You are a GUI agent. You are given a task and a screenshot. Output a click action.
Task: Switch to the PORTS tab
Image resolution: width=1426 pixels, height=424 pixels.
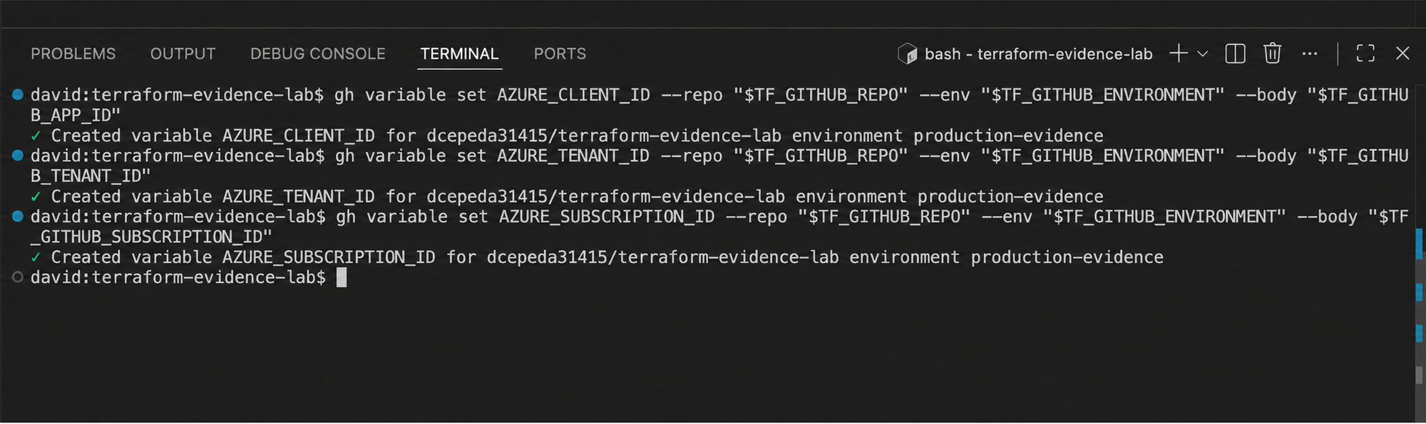[560, 54]
